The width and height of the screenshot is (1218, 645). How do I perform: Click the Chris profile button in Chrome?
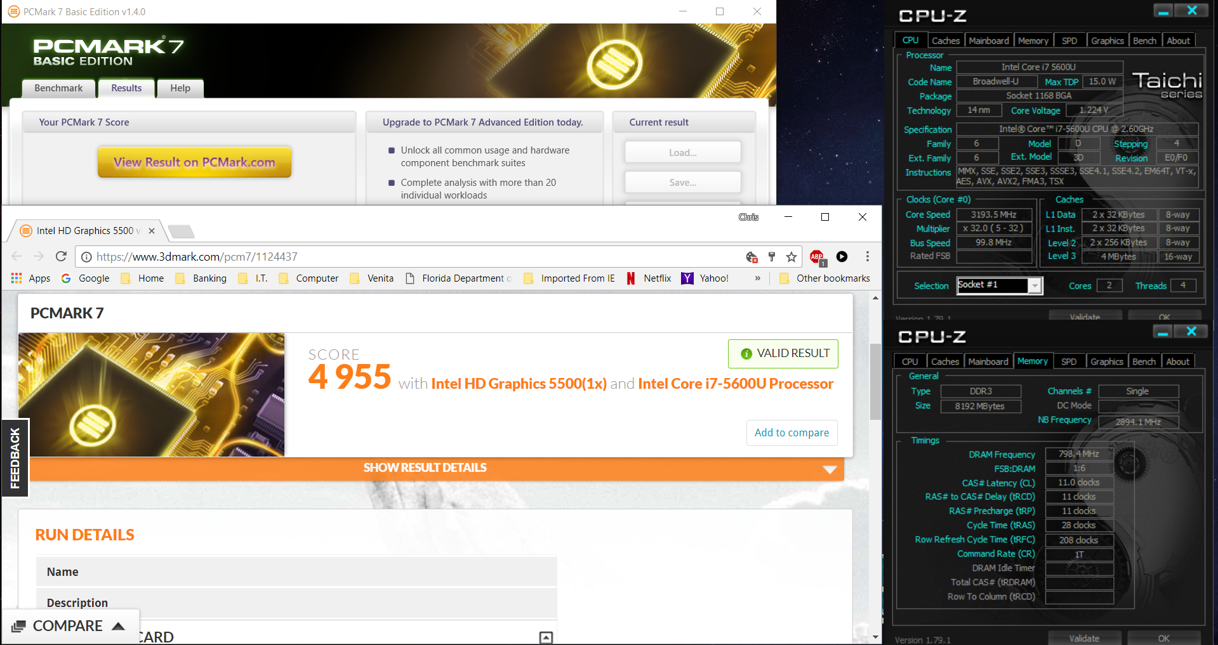[x=749, y=217]
